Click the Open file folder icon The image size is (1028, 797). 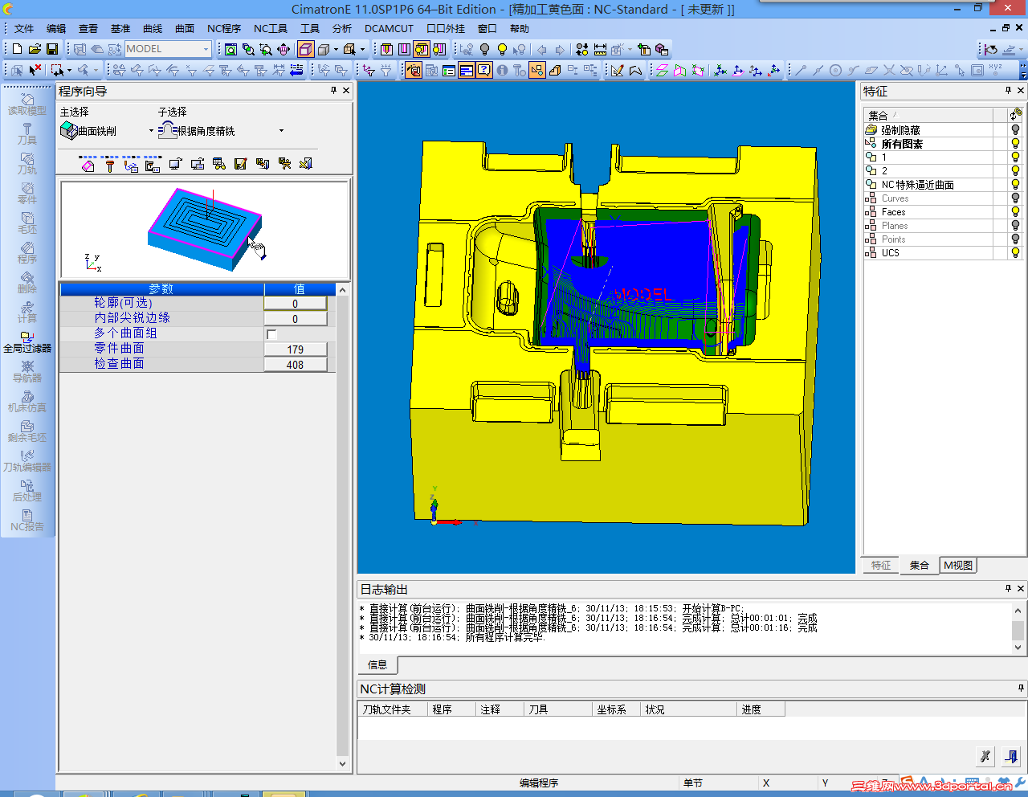pyautogui.click(x=35, y=49)
